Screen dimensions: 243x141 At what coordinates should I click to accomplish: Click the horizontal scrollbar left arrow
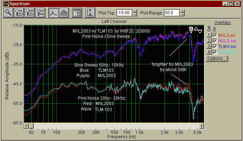pyautogui.click(x=26, y=125)
